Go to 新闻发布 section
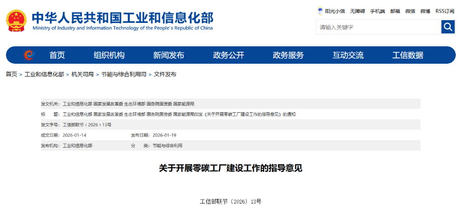This screenshot has width=460, height=215. coord(168,55)
